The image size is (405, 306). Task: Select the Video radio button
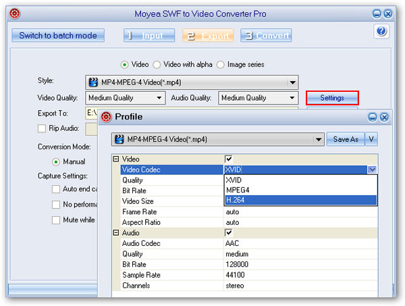[x=124, y=65]
